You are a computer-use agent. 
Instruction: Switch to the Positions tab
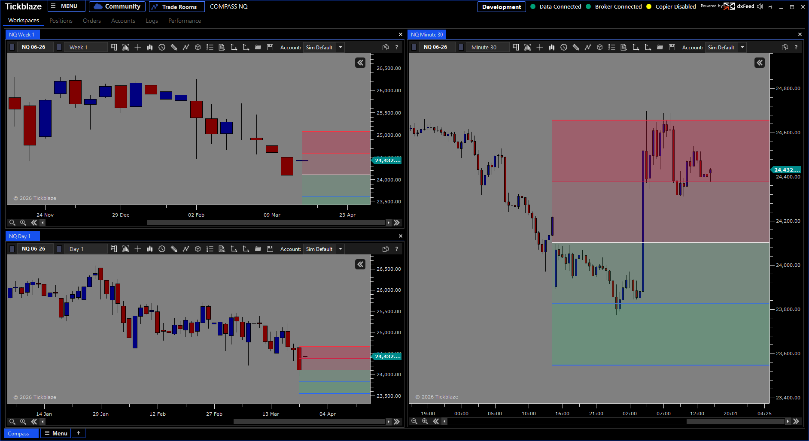(61, 21)
